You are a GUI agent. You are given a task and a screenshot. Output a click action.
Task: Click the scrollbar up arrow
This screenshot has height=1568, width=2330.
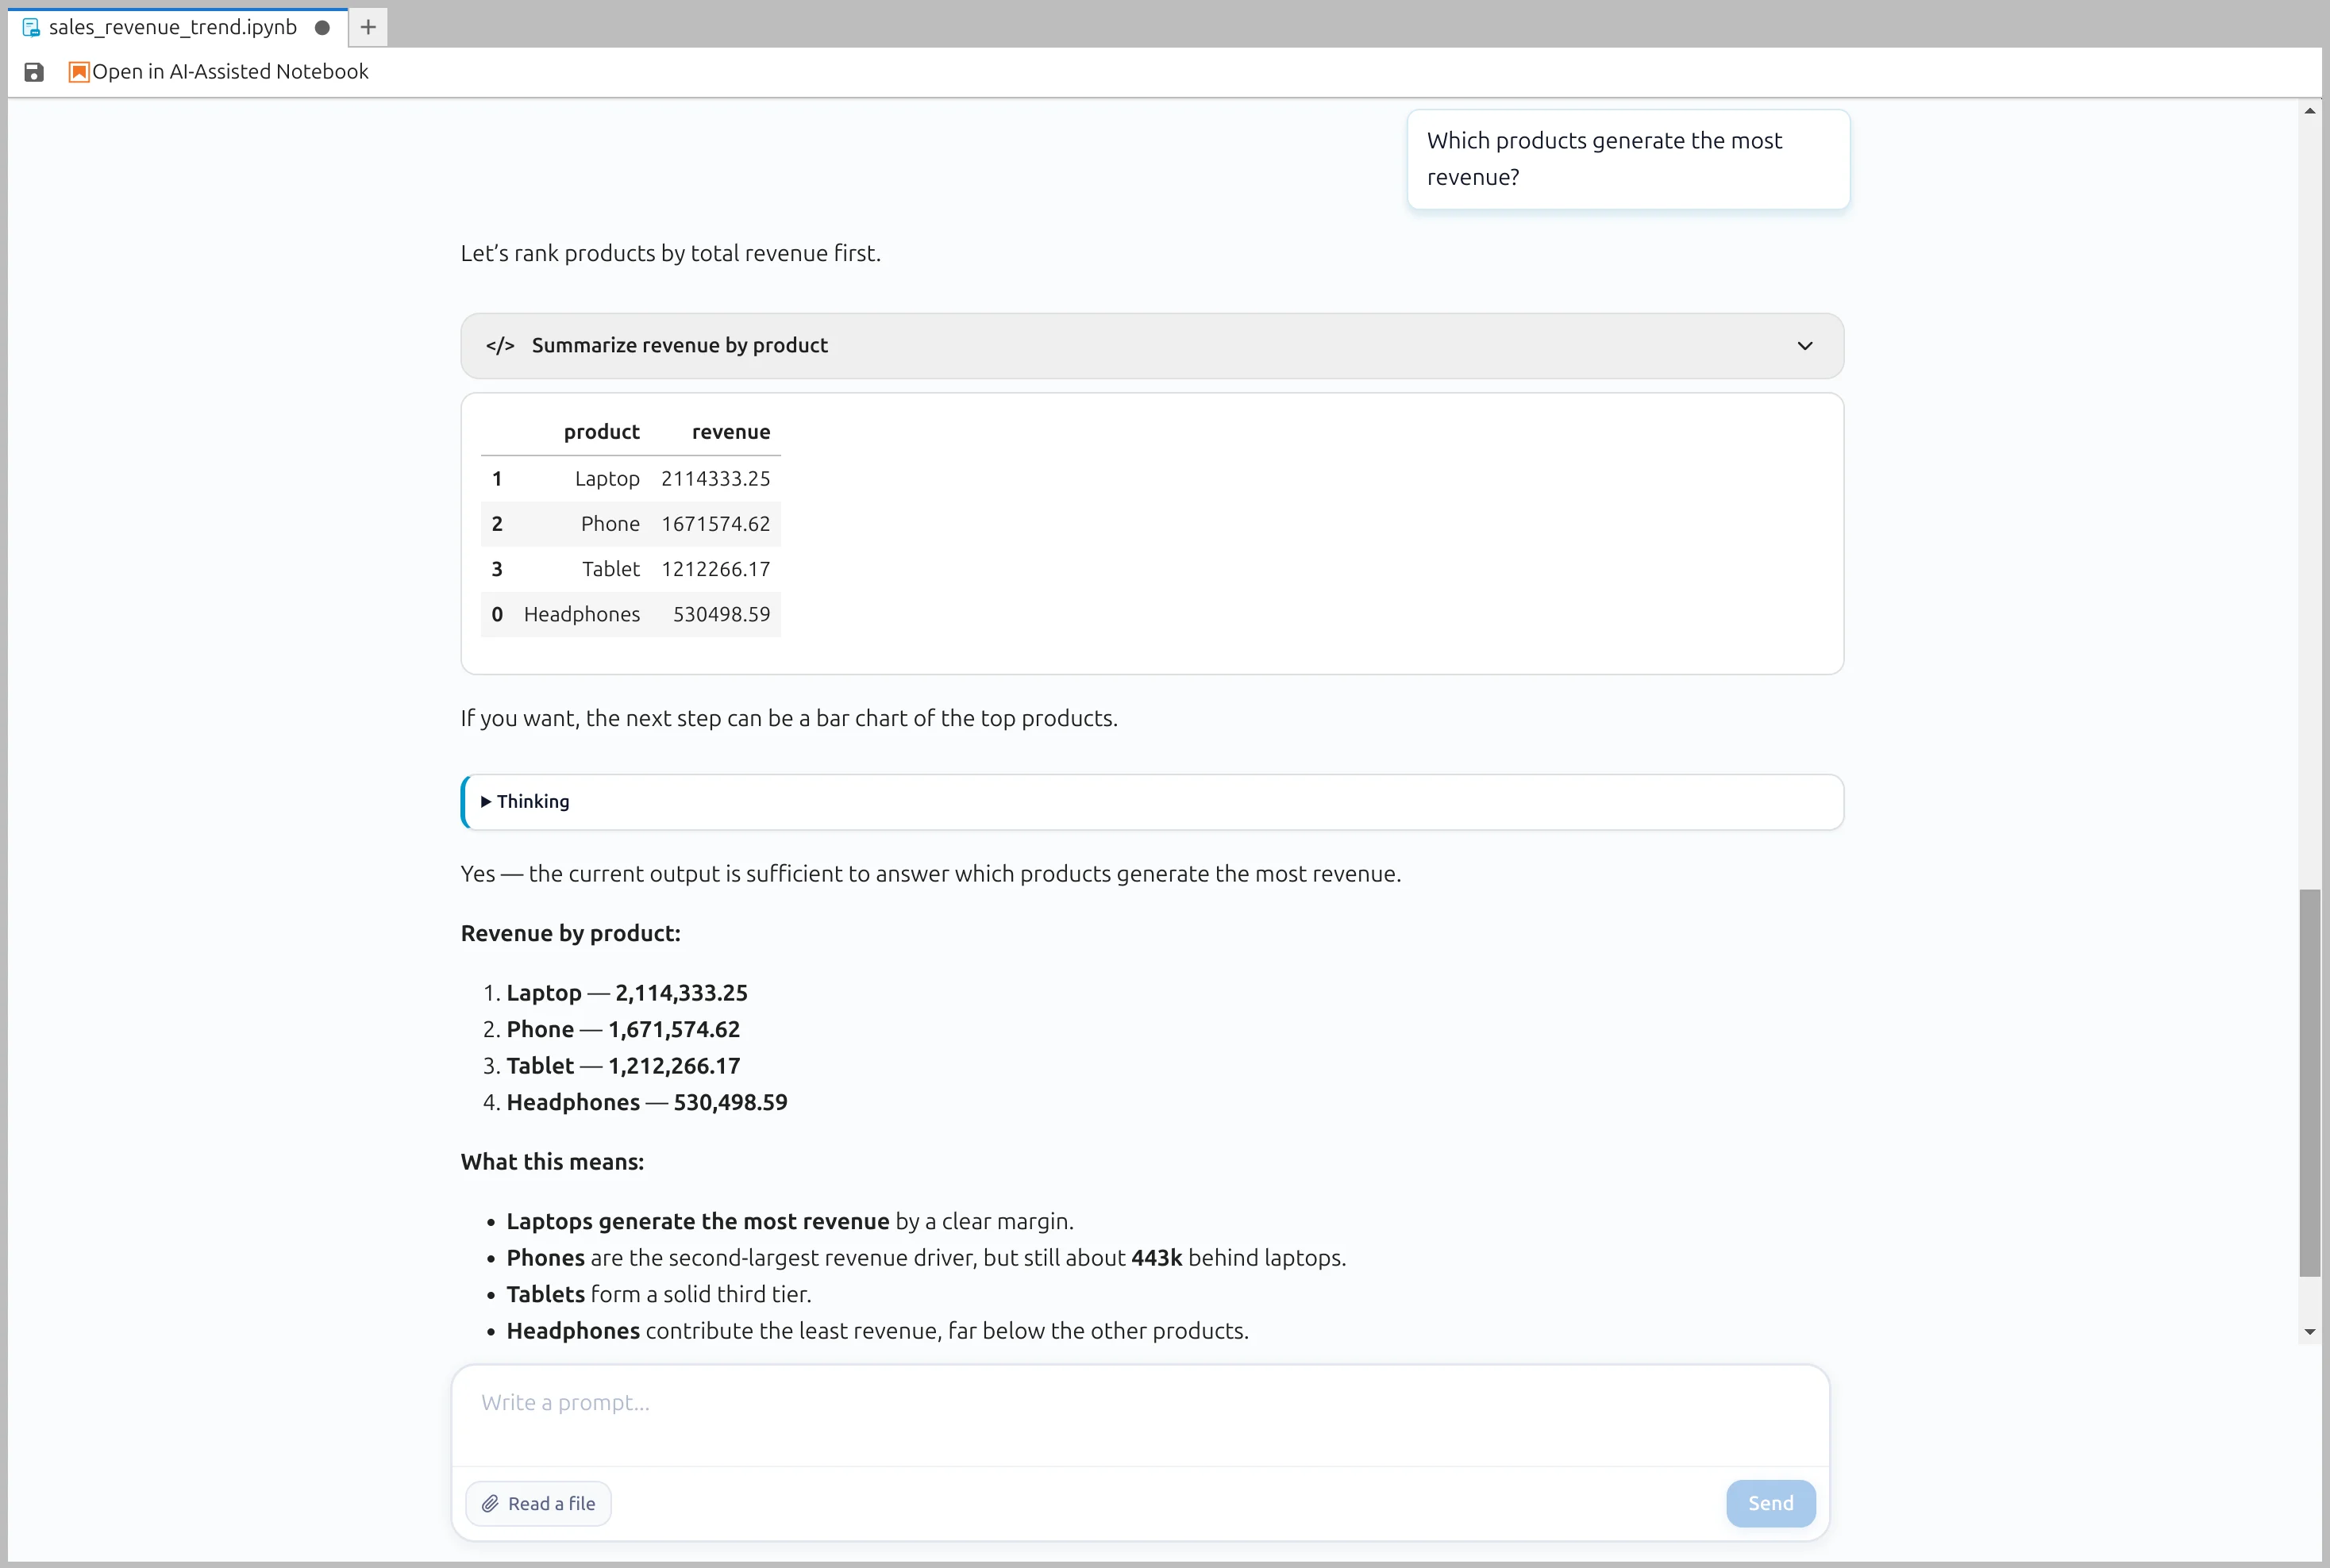pos(2309,110)
